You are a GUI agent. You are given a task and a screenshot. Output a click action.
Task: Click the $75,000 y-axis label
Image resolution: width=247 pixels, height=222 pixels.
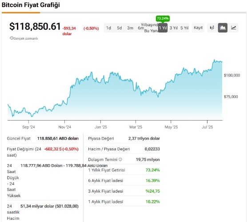click(231, 97)
